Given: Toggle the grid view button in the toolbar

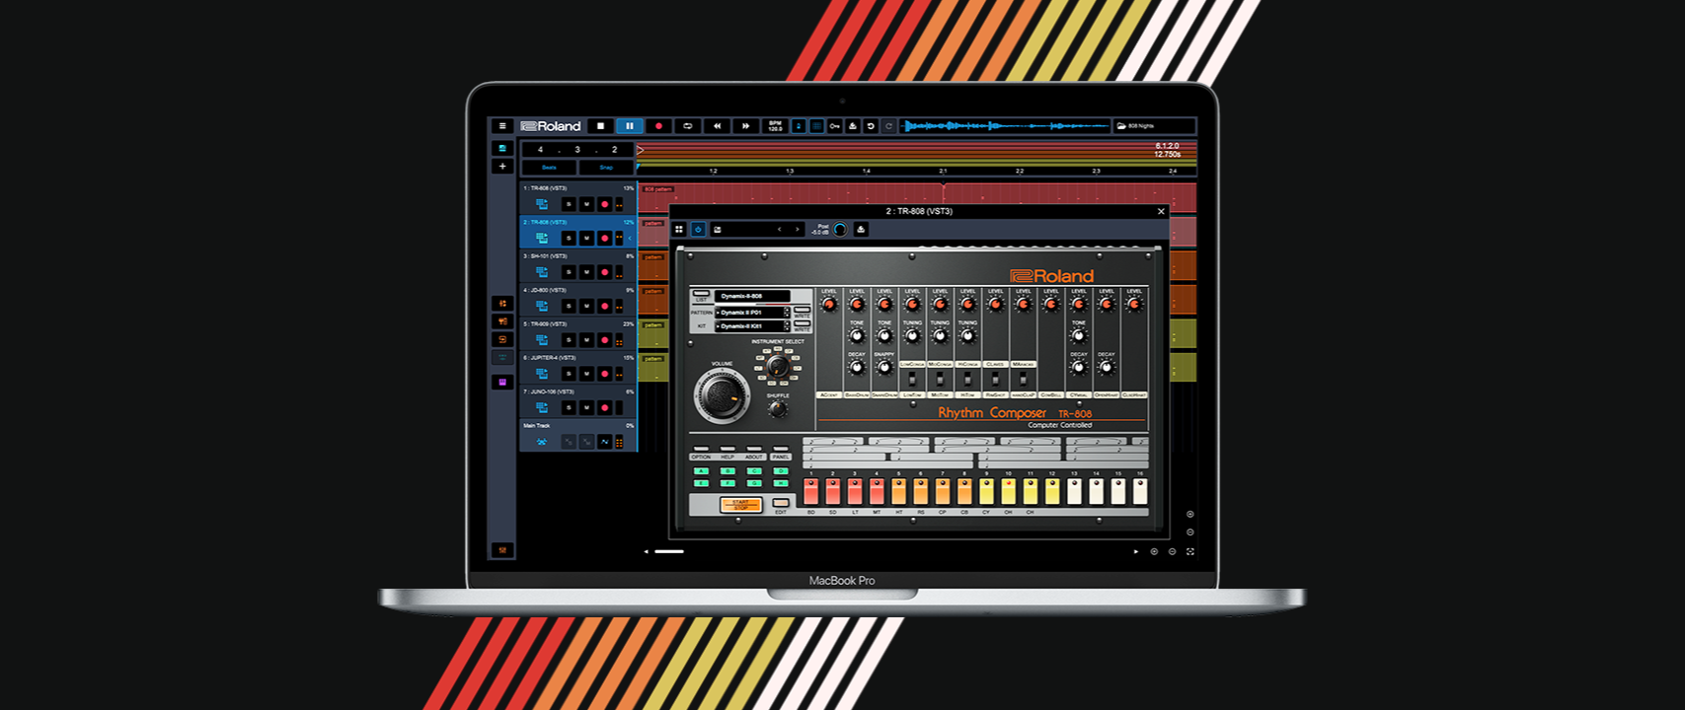Looking at the screenshot, I should (x=817, y=126).
